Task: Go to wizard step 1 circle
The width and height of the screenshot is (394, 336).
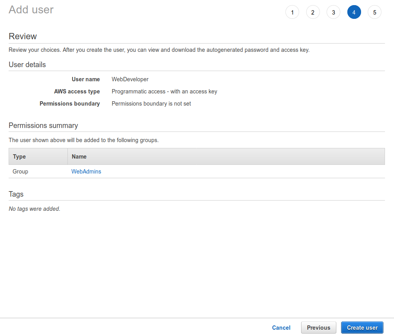Action: (x=292, y=12)
